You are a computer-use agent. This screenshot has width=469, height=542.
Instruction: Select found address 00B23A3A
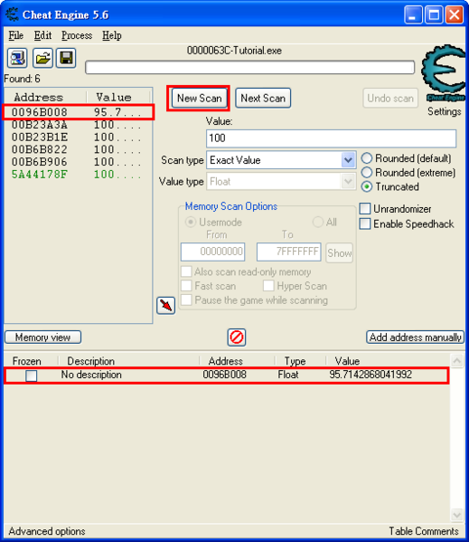78,125
